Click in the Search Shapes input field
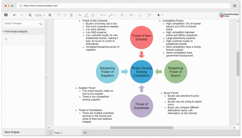 pyautogui.click(x=21, y=24)
